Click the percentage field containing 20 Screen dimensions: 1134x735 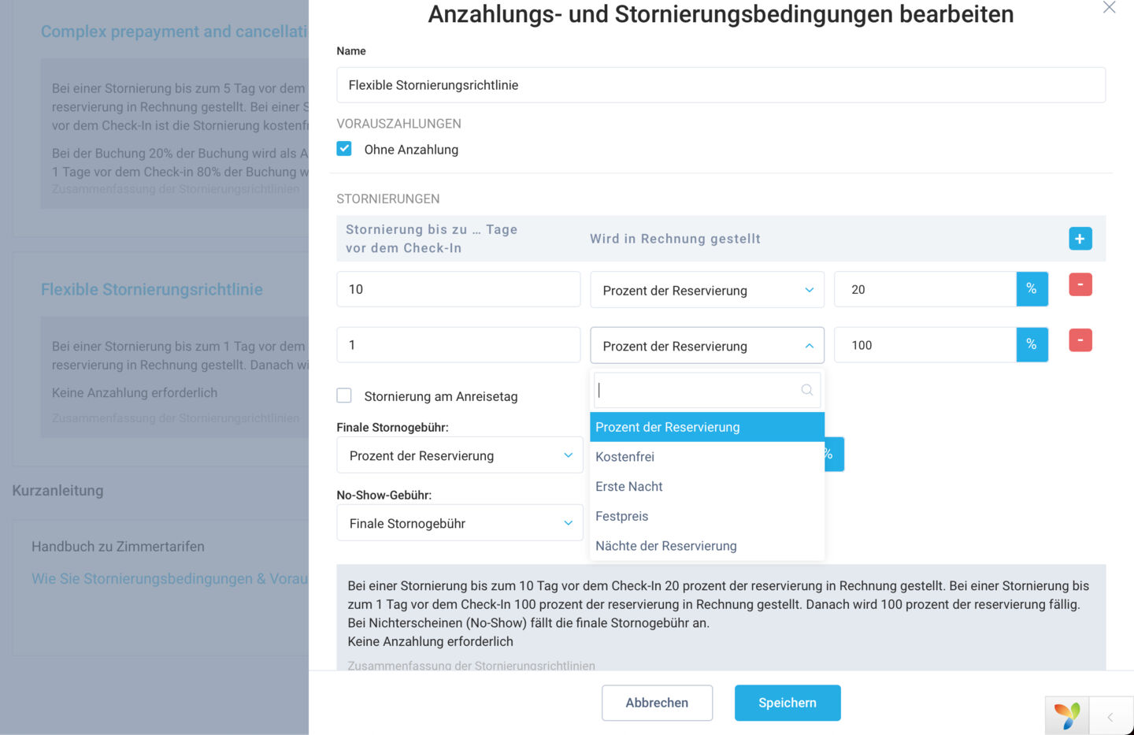point(925,289)
